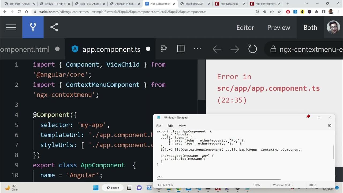Open Notepad File menu

pos(159,126)
